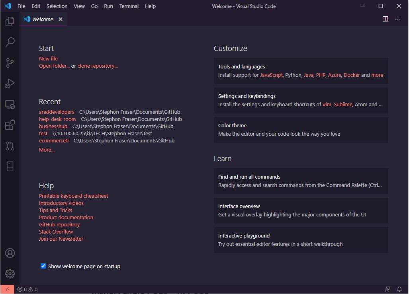The height and width of the screenshot is (294, 409).
Task: Click the remote window indicator in status bar
Action: (7, 289)
